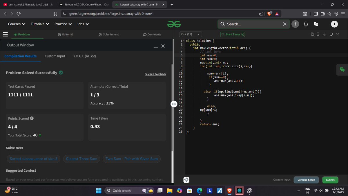Click the Suggest Feedback link

(x=155, y=74)
